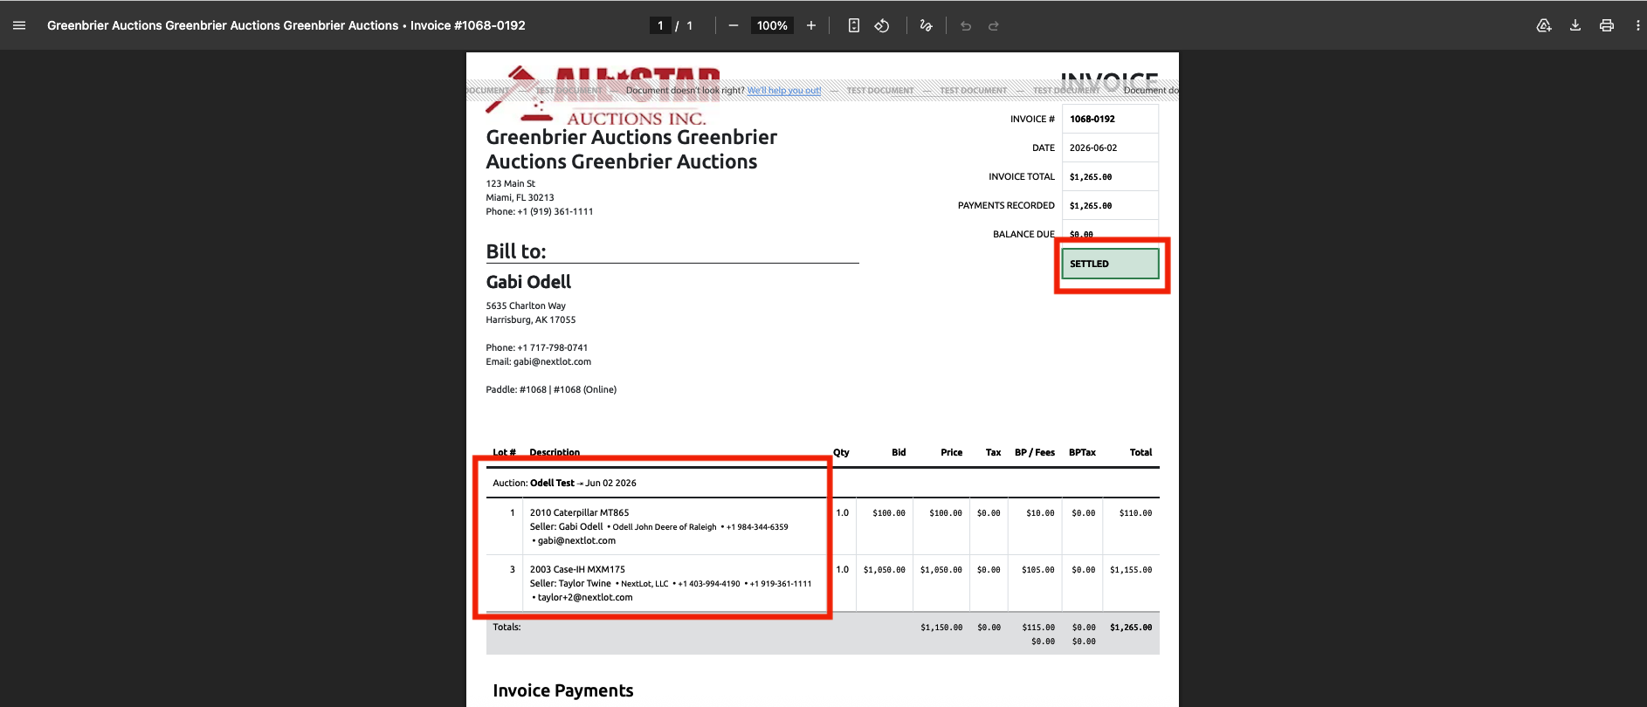Click the page number input field
The width and height of the screenshot is (1647, 707).
(x=660, y=25)
